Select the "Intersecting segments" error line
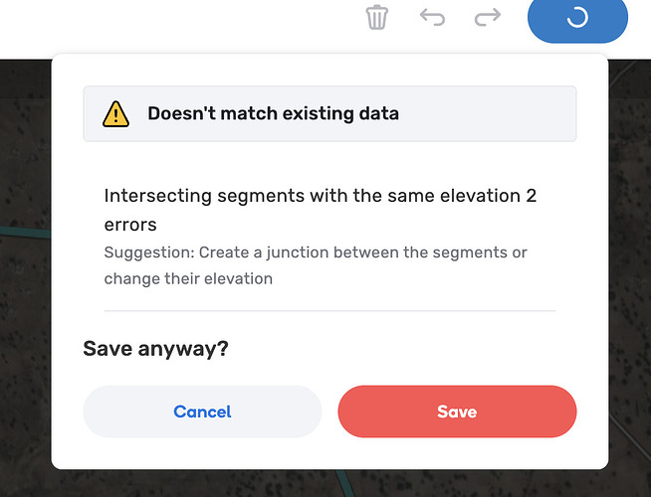 tap(309, 196)
